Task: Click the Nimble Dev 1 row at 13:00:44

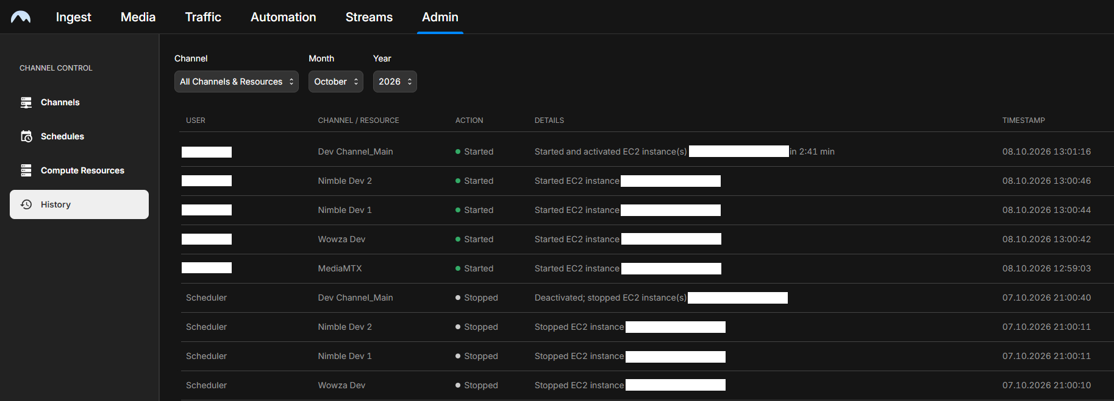Action: [648, 210]
